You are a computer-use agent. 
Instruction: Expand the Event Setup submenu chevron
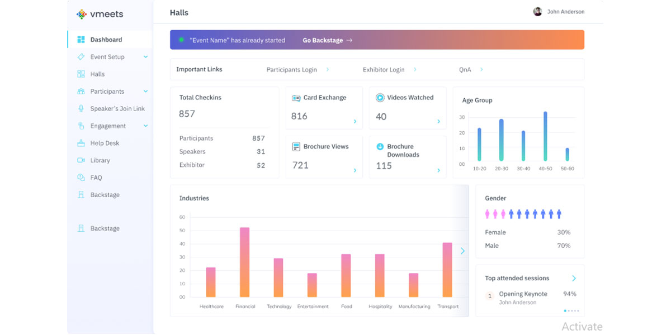[145, 57]
